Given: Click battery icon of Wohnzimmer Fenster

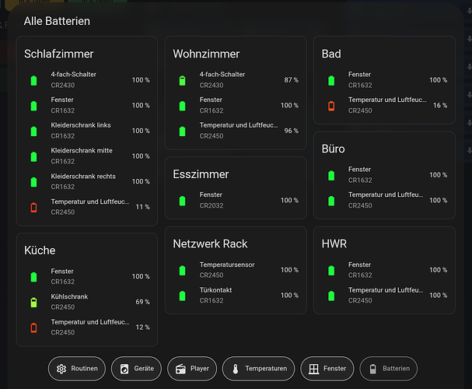Looking at the screenshot, I should [x=183, y=106].
